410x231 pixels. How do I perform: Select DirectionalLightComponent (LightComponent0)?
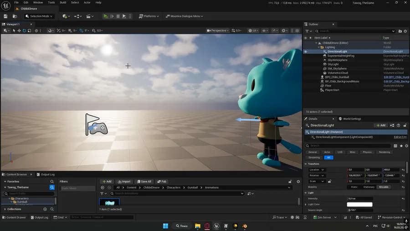(x=344, y=137)
